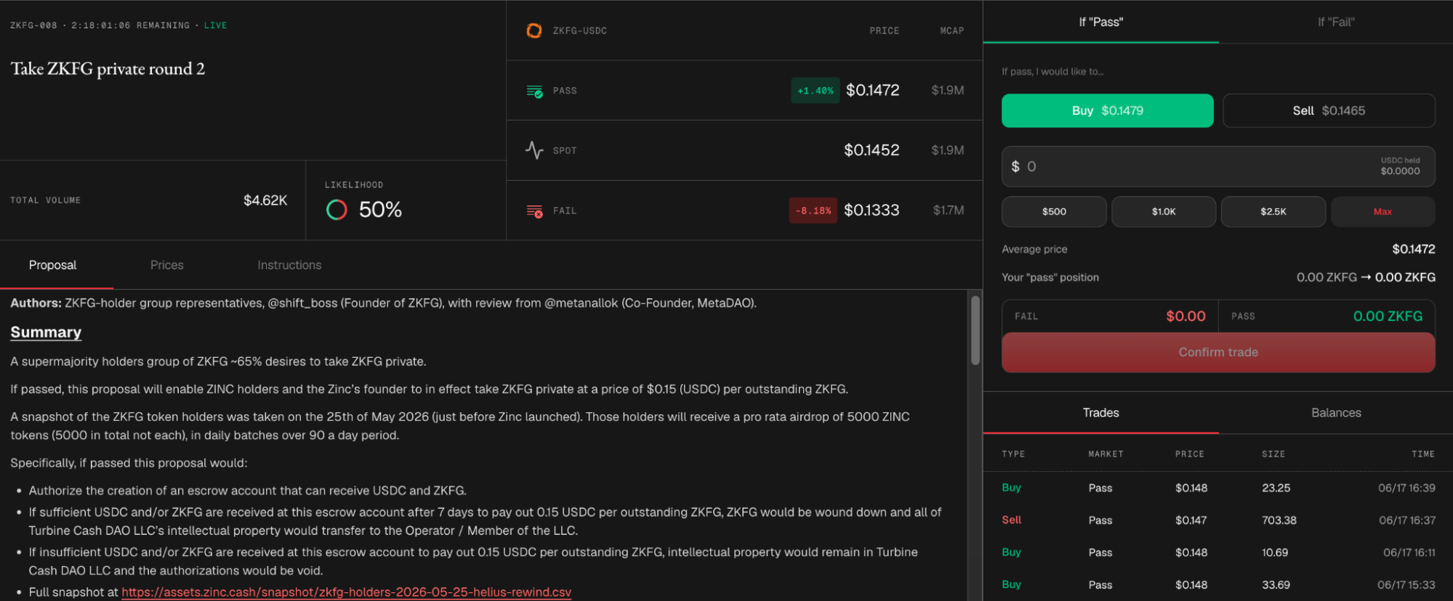The image size is (1453, 601).
Task: Choose Sell at $0.1465
Action: [1329, 110]
